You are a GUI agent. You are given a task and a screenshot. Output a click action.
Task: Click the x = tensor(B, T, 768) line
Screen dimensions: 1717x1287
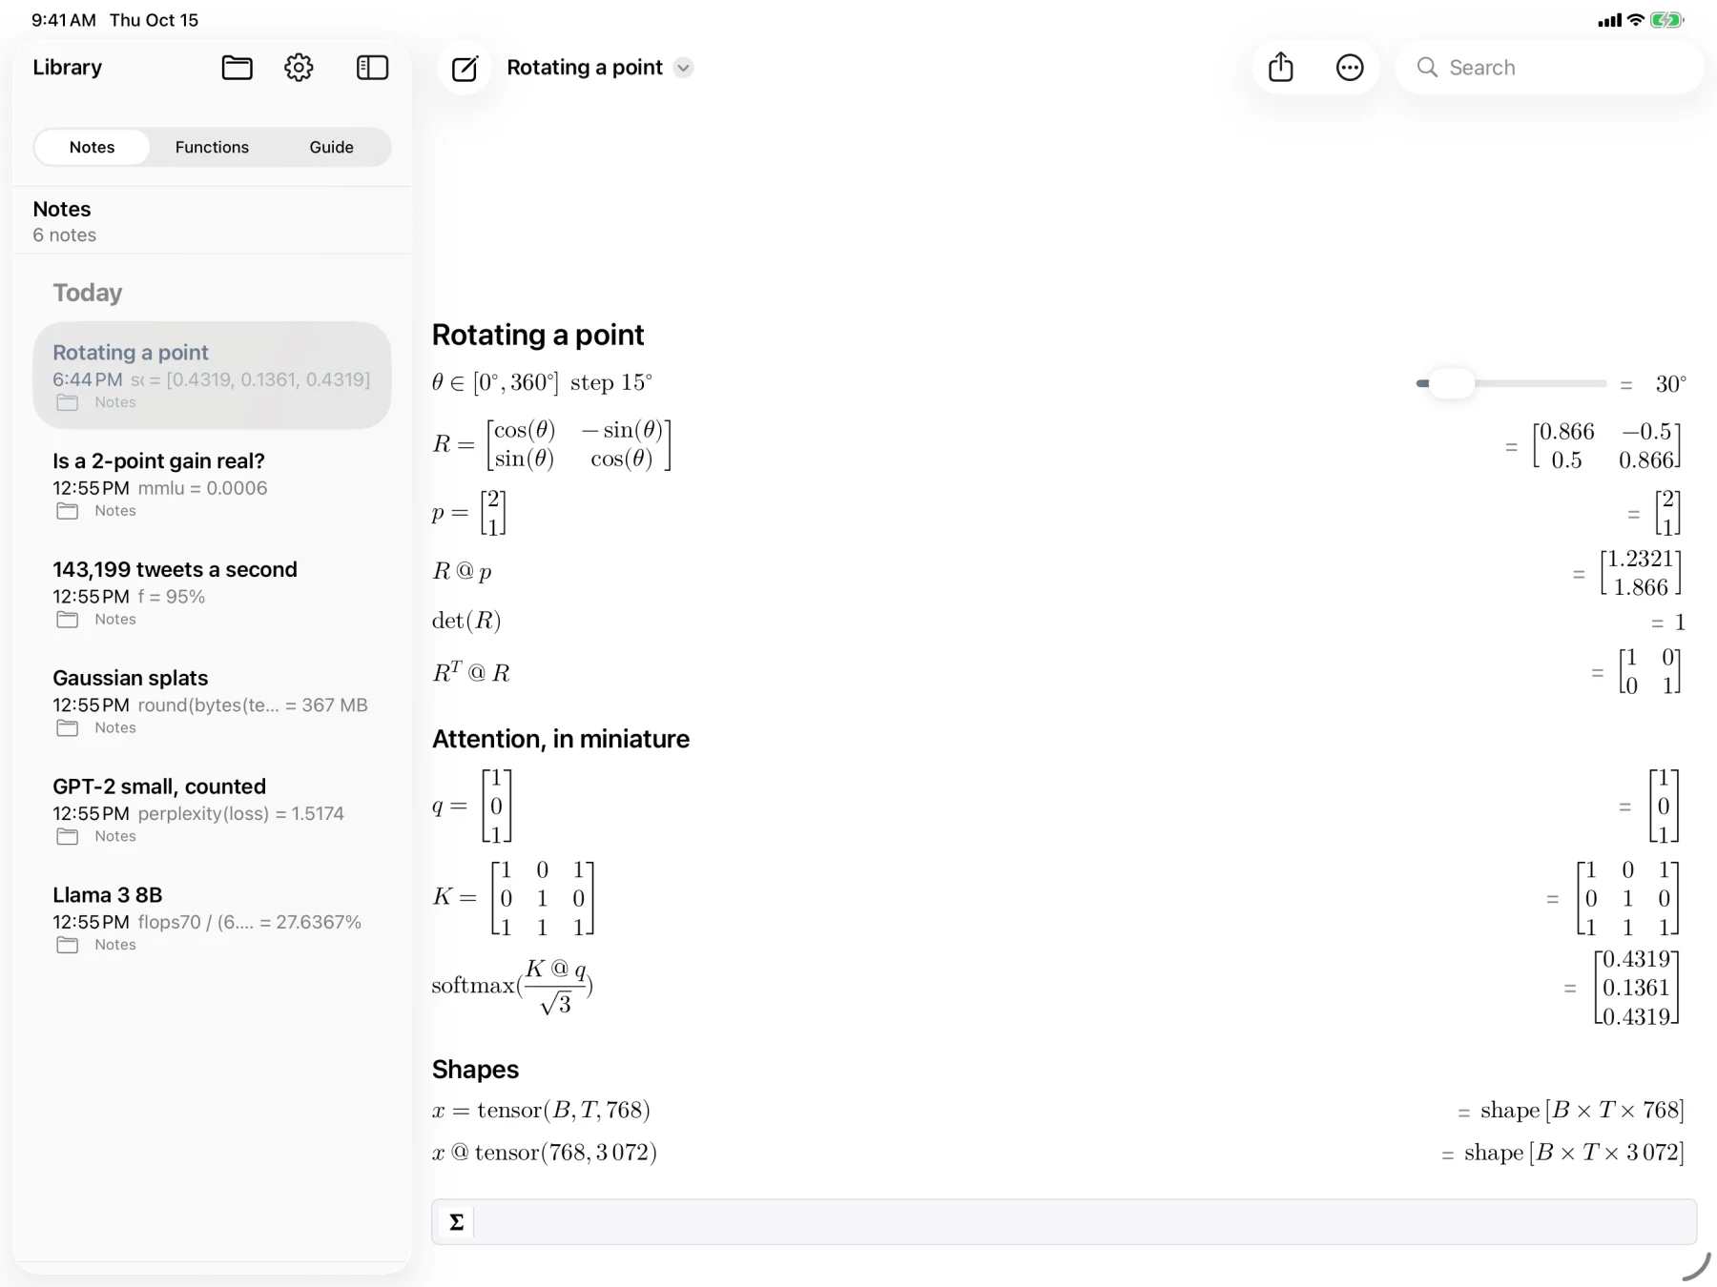pyautogui.click(x=541, y=1110)
